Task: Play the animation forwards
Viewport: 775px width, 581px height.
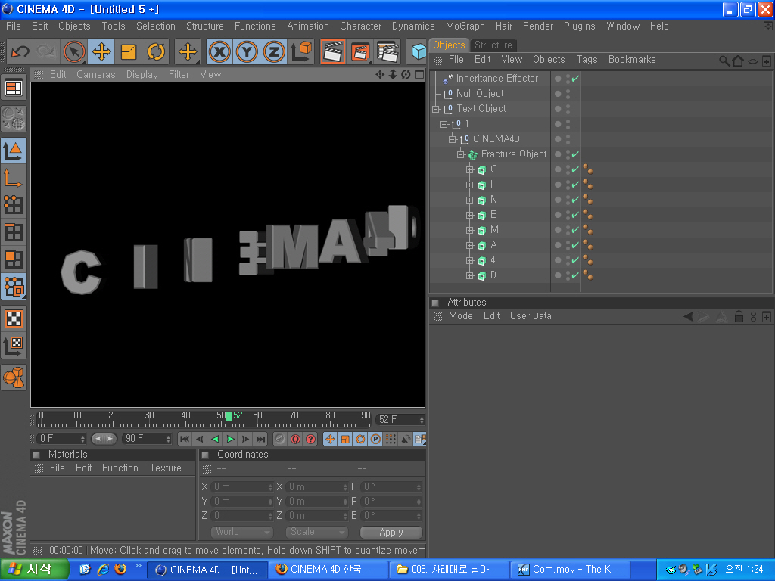Action: (230, 439)
